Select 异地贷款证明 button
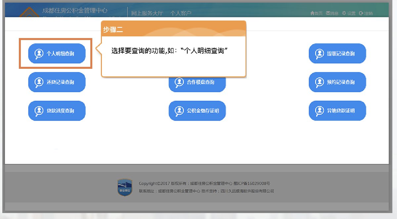Screen dimensions: 397x219 click(337, 111)
